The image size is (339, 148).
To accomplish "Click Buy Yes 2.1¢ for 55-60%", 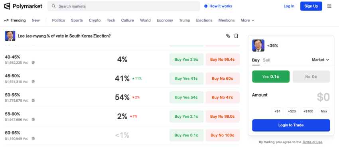I will pyautogui.click(x=186, y=116).
